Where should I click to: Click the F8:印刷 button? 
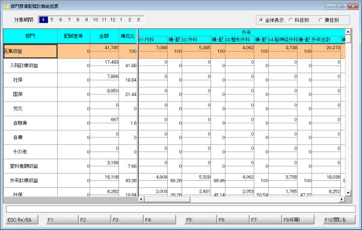click(x=298, y=220)
